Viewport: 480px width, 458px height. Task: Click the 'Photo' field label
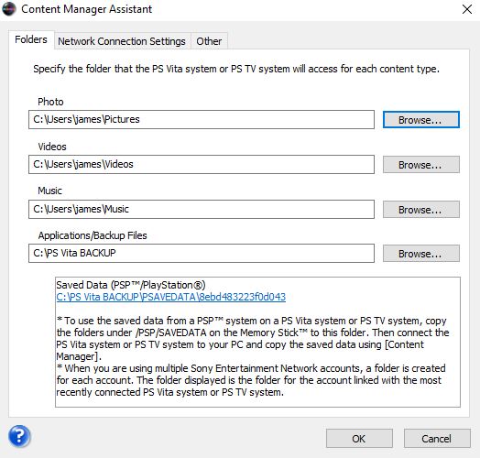[x=50, y=102]
